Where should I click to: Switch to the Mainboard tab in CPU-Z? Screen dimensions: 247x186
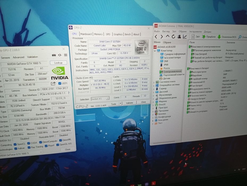[86, 34]
